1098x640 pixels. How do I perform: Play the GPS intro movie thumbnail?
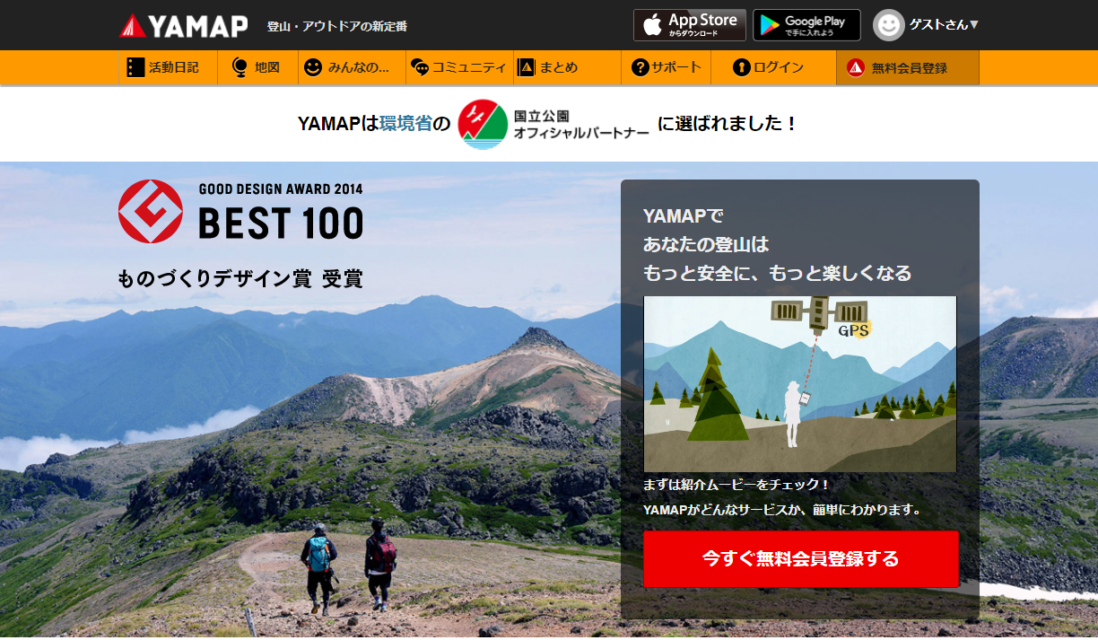800,384
